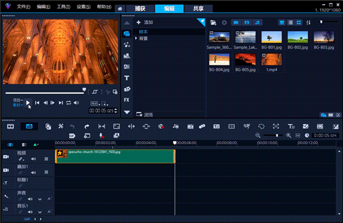Click the microphone voice-over record icon
This screenshot has height=223, width=343.
pos(101,136)
